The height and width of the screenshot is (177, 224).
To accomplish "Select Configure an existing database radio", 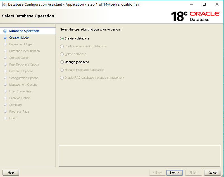I will coord(83,46).
